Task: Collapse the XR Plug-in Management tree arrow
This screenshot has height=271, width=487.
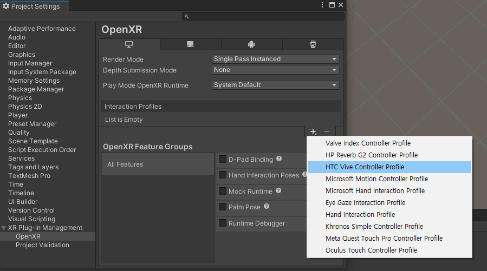Action: (4, 228)
